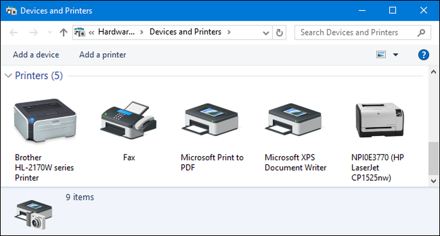Minimize the Devices and Printers window

[x=362, y=11]
